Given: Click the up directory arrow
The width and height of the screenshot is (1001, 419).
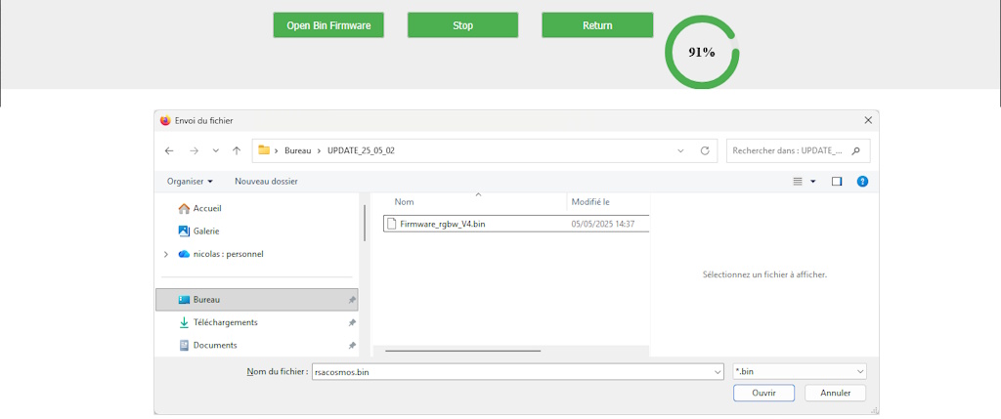Looking at the screenshot, I should tap(237, 151).
